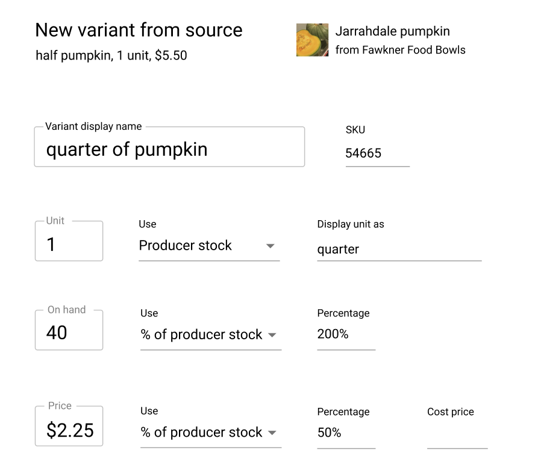Focus the empty Cost price field
This screenshot has width=541, height=468.
point(457,436)
